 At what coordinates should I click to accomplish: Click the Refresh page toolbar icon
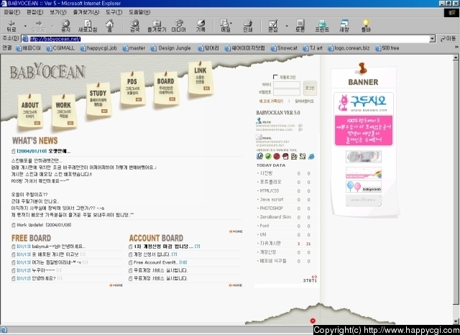[x=88, y=26]
